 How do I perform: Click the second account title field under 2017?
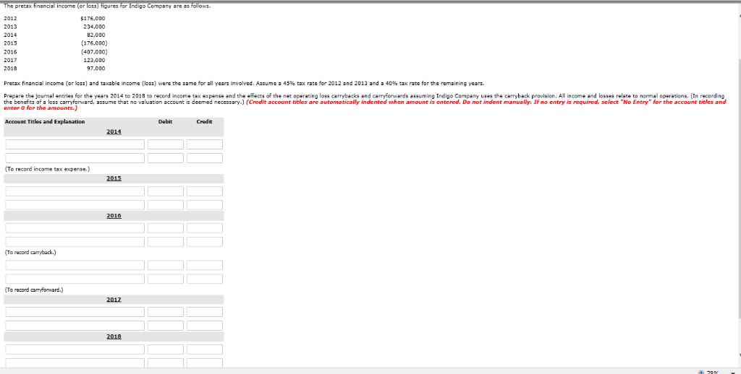(x=75, y=326)
